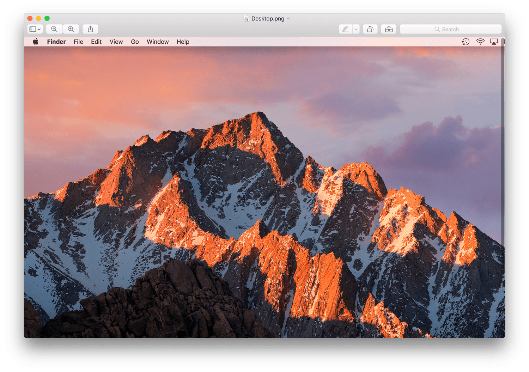Select the Highlight pen tool
529x372 pixels.
[x=345, y=29]
